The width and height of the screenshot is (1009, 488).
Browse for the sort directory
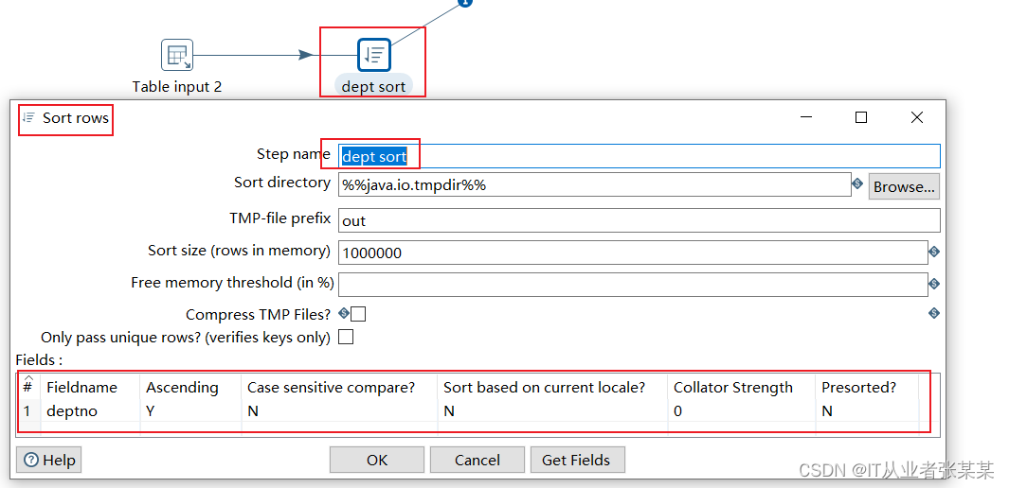[x=904, y=186]
